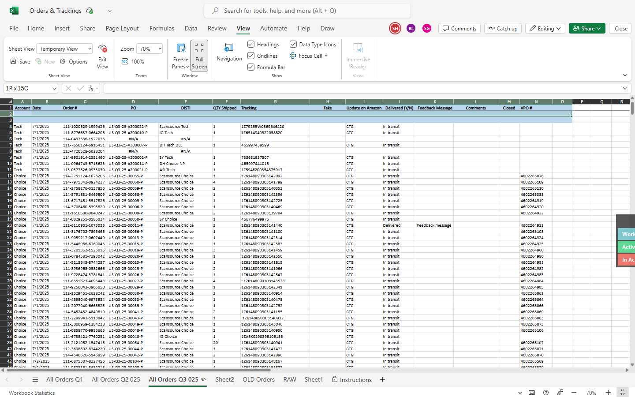Expand the formula bar

coord(625,89)
